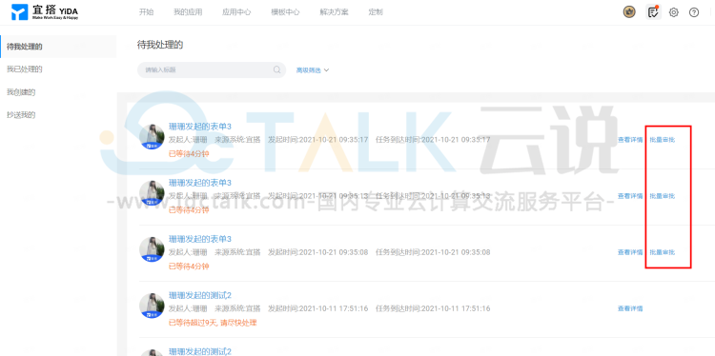The image size is (715, 356).
Task: Open 珊珊发起的表单3 sent at 09:35:08
Action: point(200,239)
